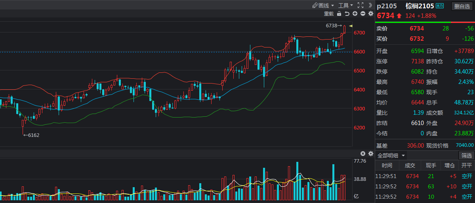
Task: Toggle the chart lock icon
Action: tap(339, 13)
